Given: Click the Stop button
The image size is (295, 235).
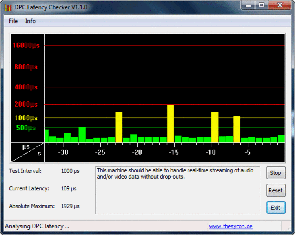Looking at the screenshot, I should tap(276, 173).
